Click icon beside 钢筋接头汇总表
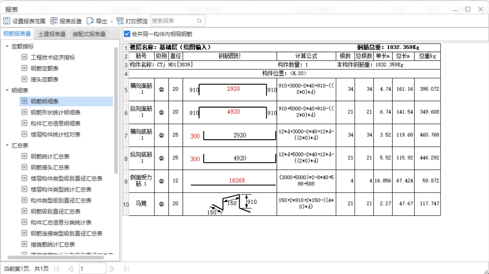Viewport: 489px width, 274px height. [x=24, y=167]
